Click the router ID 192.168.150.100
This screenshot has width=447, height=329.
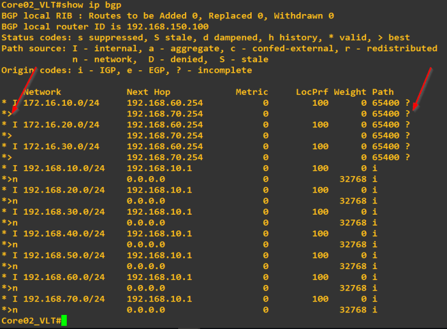tap(173, 26)
